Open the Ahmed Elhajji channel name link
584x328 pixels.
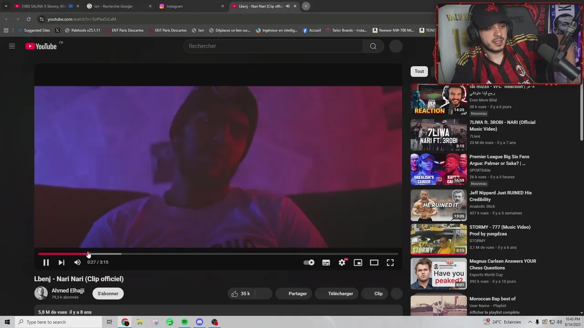[x=68, y=291]
